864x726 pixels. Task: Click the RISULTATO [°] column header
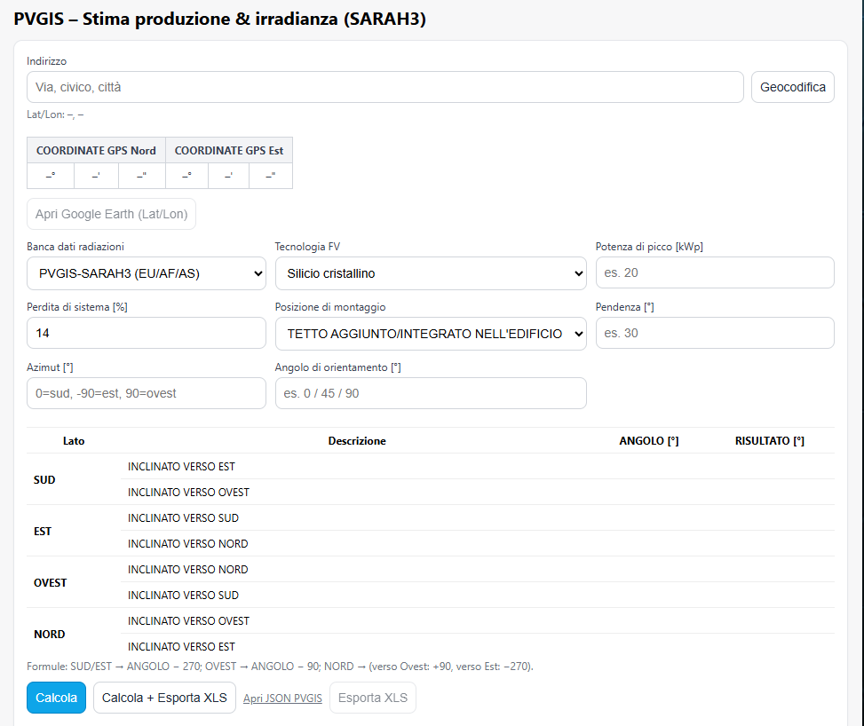769,441
